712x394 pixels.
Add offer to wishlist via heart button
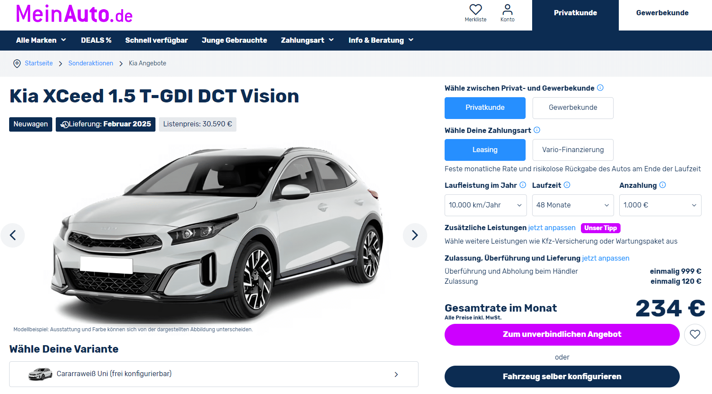pyautogui.click(x=695, y=335)
